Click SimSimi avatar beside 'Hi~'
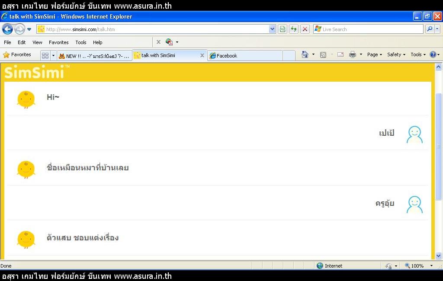This screenshot has height=281, width=443. 26,99
